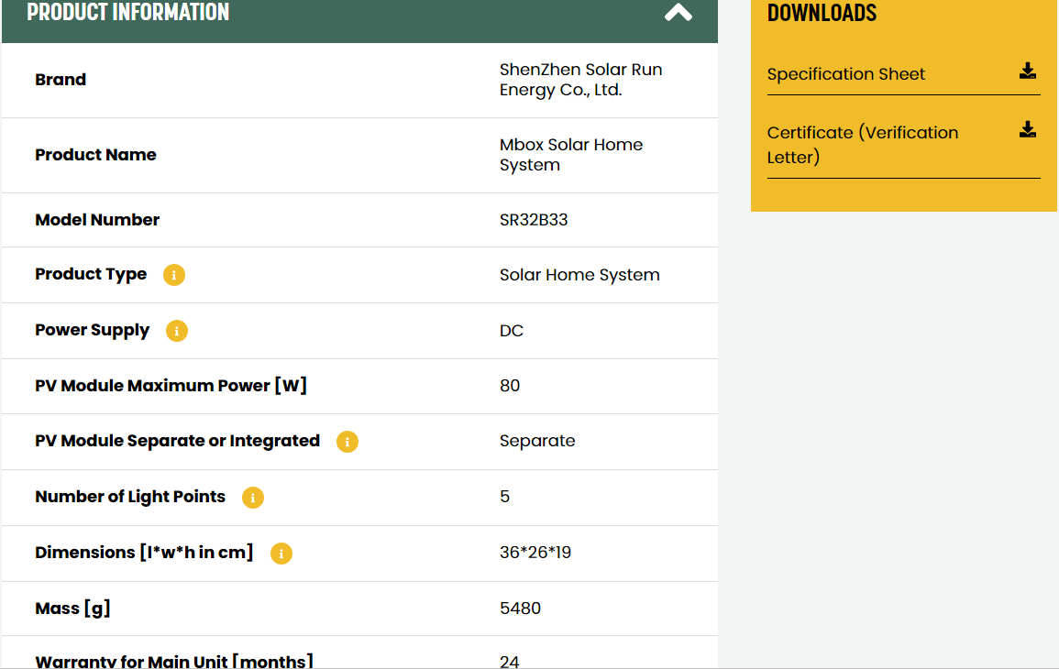Open the Specification Sheet link
Image resolution: width=1059 pixels, height=669 pixels.
(845, 74)
